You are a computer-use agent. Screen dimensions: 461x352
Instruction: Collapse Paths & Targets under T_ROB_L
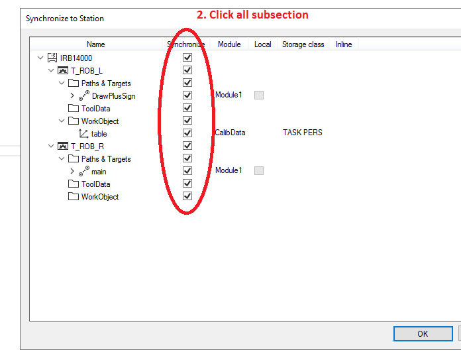[x=62, y=83]
